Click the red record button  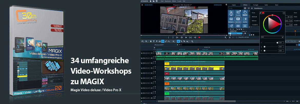(199, 37)
